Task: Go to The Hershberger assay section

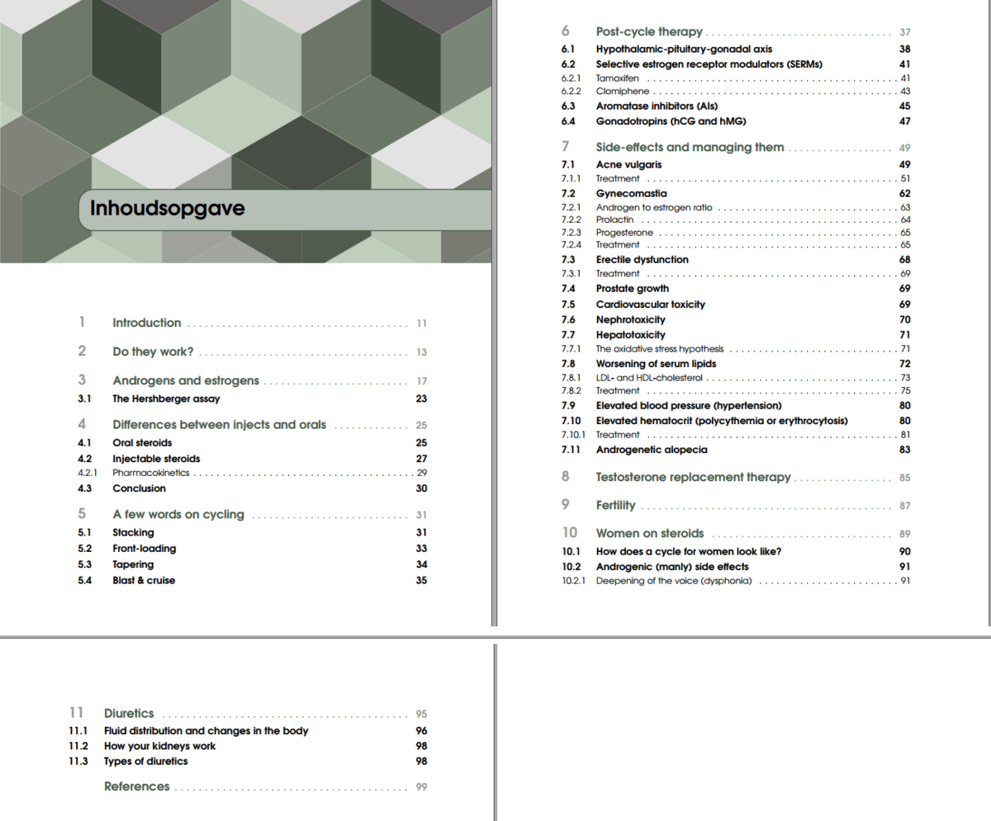Action: click(x=166, y=399)
